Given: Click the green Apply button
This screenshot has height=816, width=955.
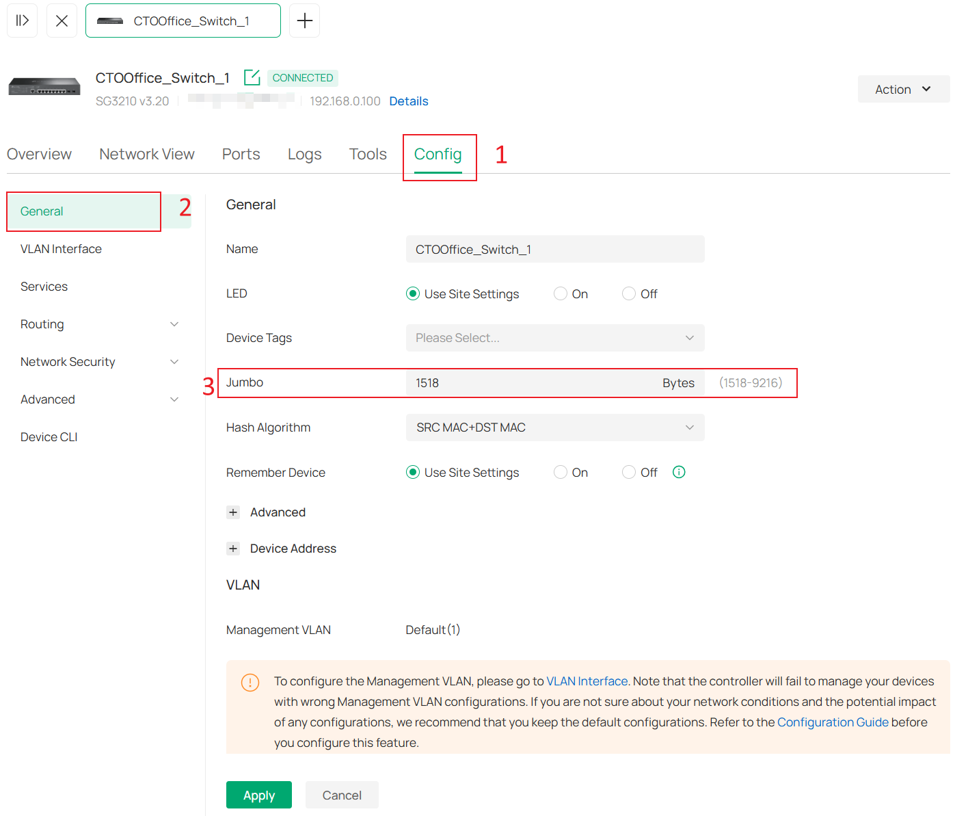Looking at the screenshot, I should click(x=258, y=795).
